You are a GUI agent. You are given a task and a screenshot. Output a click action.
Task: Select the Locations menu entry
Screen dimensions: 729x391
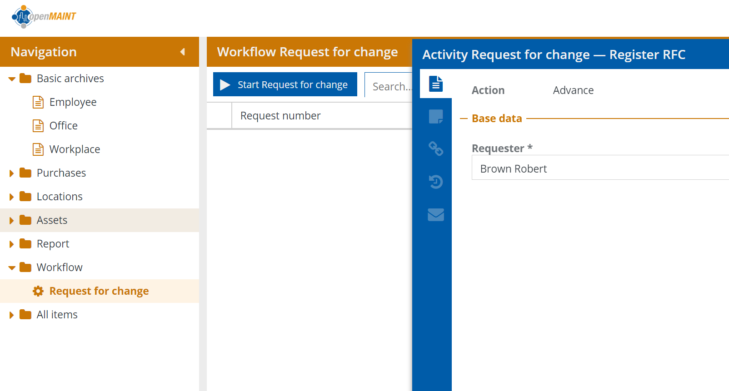(60, 197)
